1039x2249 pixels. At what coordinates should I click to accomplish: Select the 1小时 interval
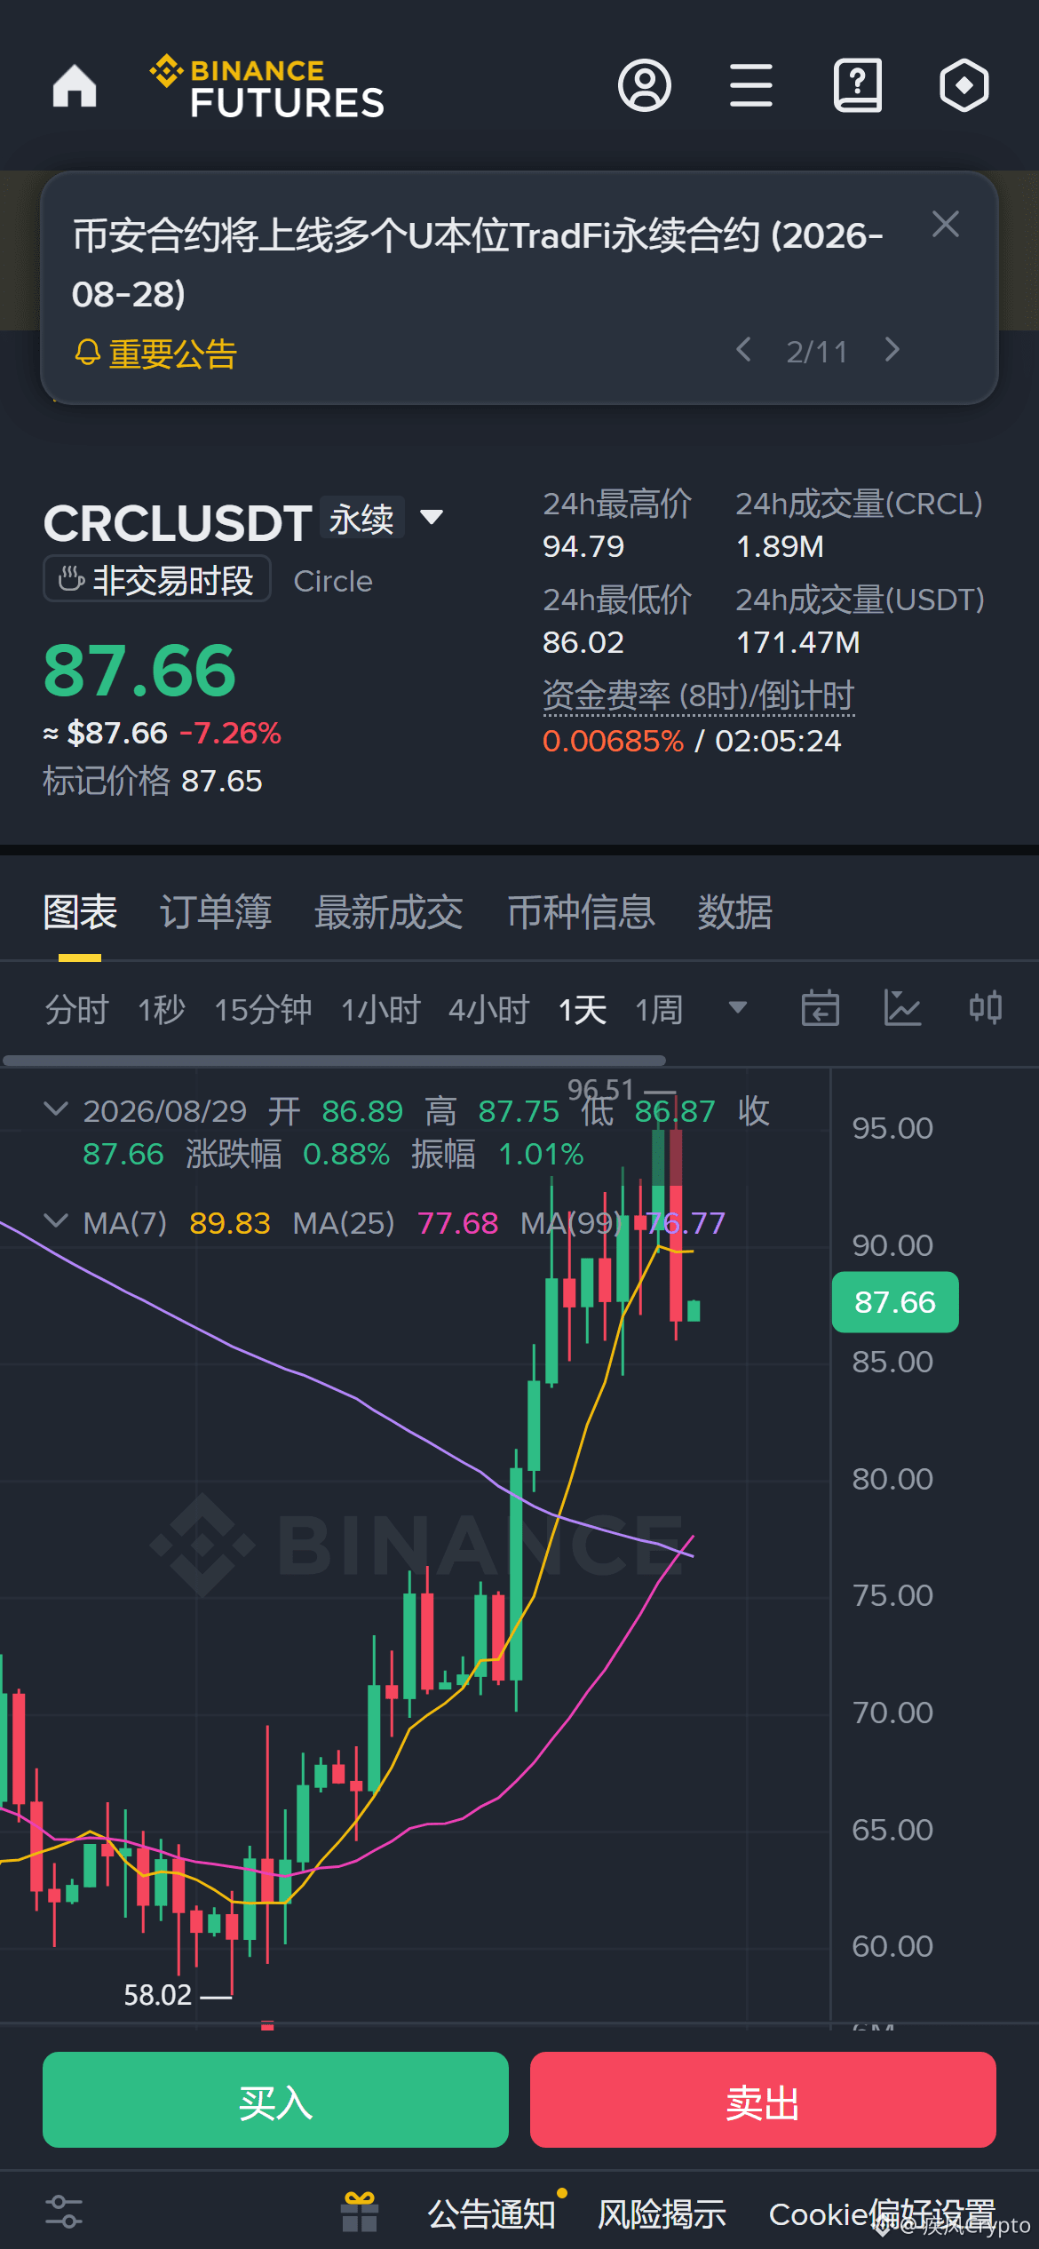381,1010
